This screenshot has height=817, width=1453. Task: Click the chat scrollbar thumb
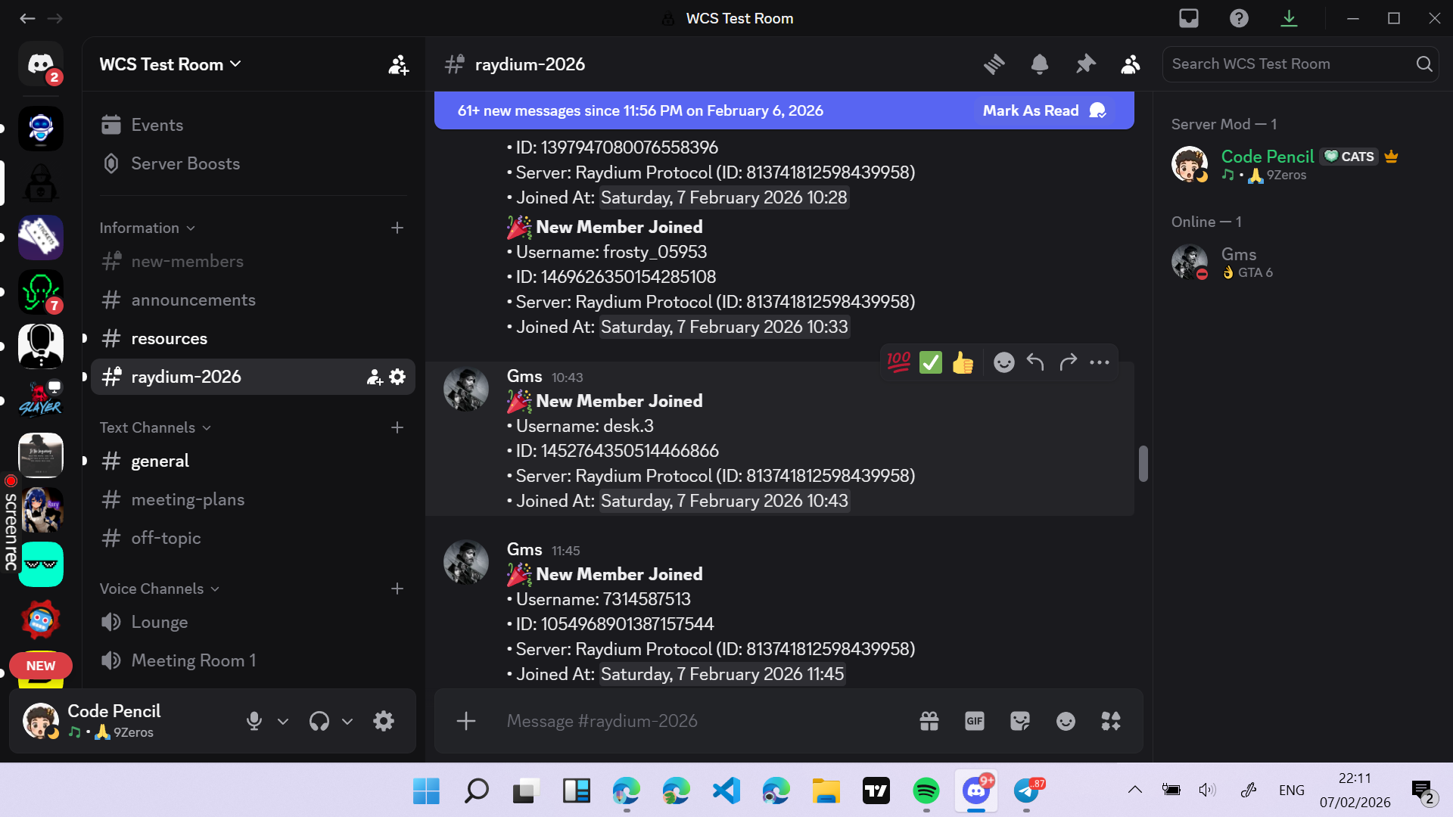click(x=1143, y=463)
